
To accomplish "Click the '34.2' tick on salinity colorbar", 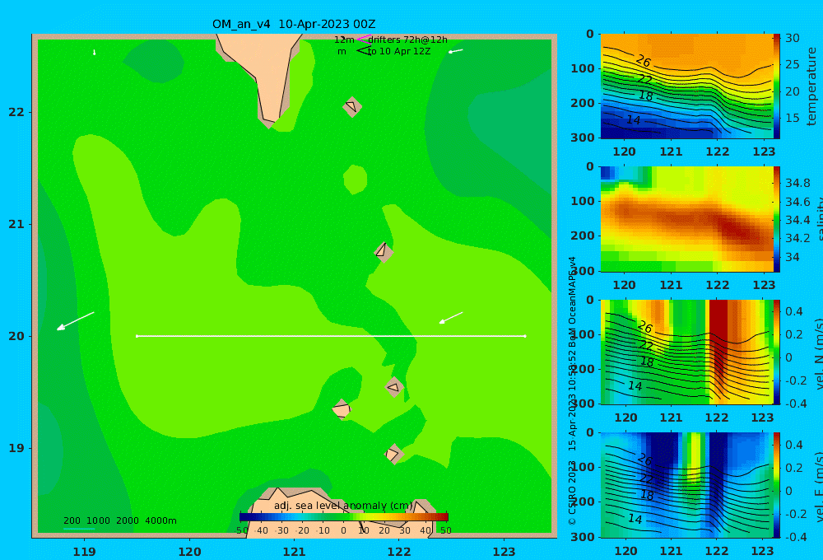I will 797,238.
